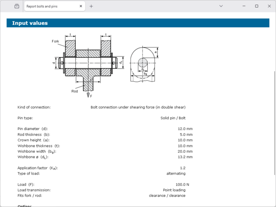Open a new tab with the plus icon
Viewport: 276px width, 207px height.
coord(91,6)
